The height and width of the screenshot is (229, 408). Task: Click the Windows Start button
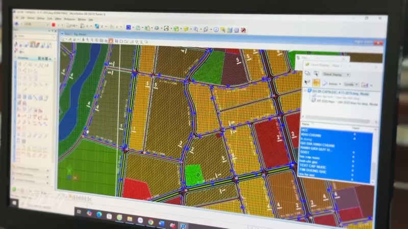point(79,212)
